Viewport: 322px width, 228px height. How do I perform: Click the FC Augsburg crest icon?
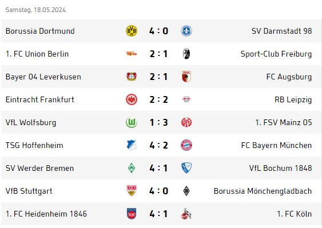(186, 77)
